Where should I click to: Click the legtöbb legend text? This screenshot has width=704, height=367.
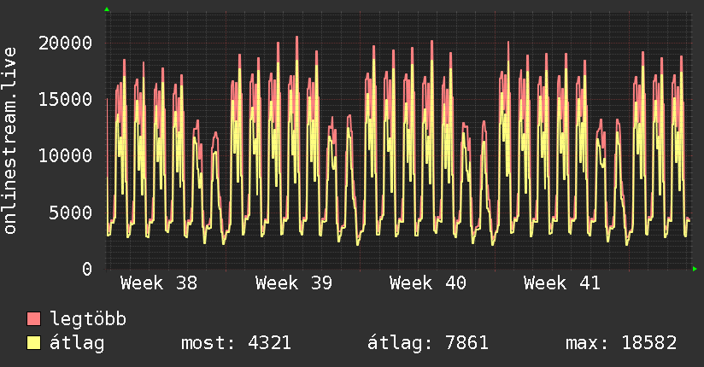point(88,319)
